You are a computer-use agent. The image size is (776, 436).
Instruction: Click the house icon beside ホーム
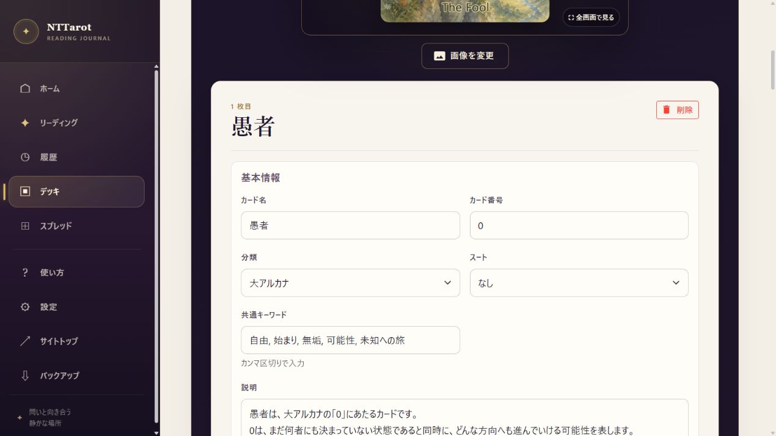pyautogui.click(x=25, y=89)
